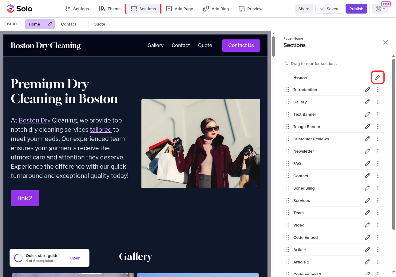
Task: Open the Quick start guide
Action: (x=75, y=258)
